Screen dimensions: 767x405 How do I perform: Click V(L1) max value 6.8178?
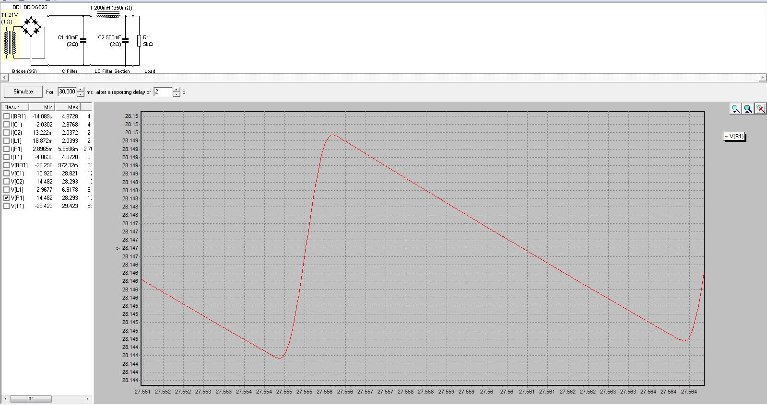(70, 189)
